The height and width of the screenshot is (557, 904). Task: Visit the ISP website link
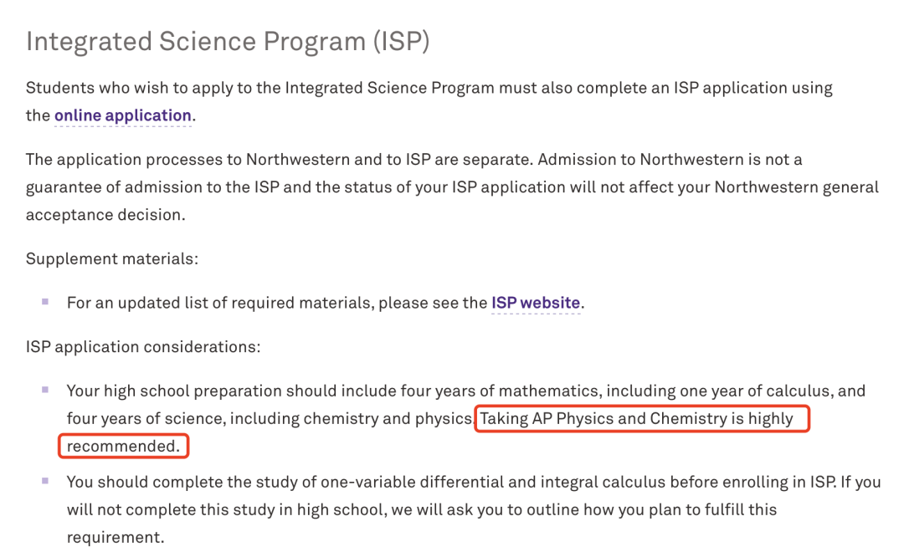tap(535, 303)
